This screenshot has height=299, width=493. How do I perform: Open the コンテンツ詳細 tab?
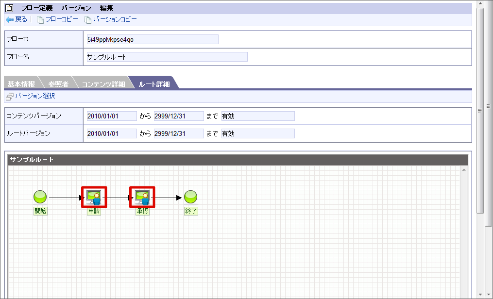click(x=103, y=84)
